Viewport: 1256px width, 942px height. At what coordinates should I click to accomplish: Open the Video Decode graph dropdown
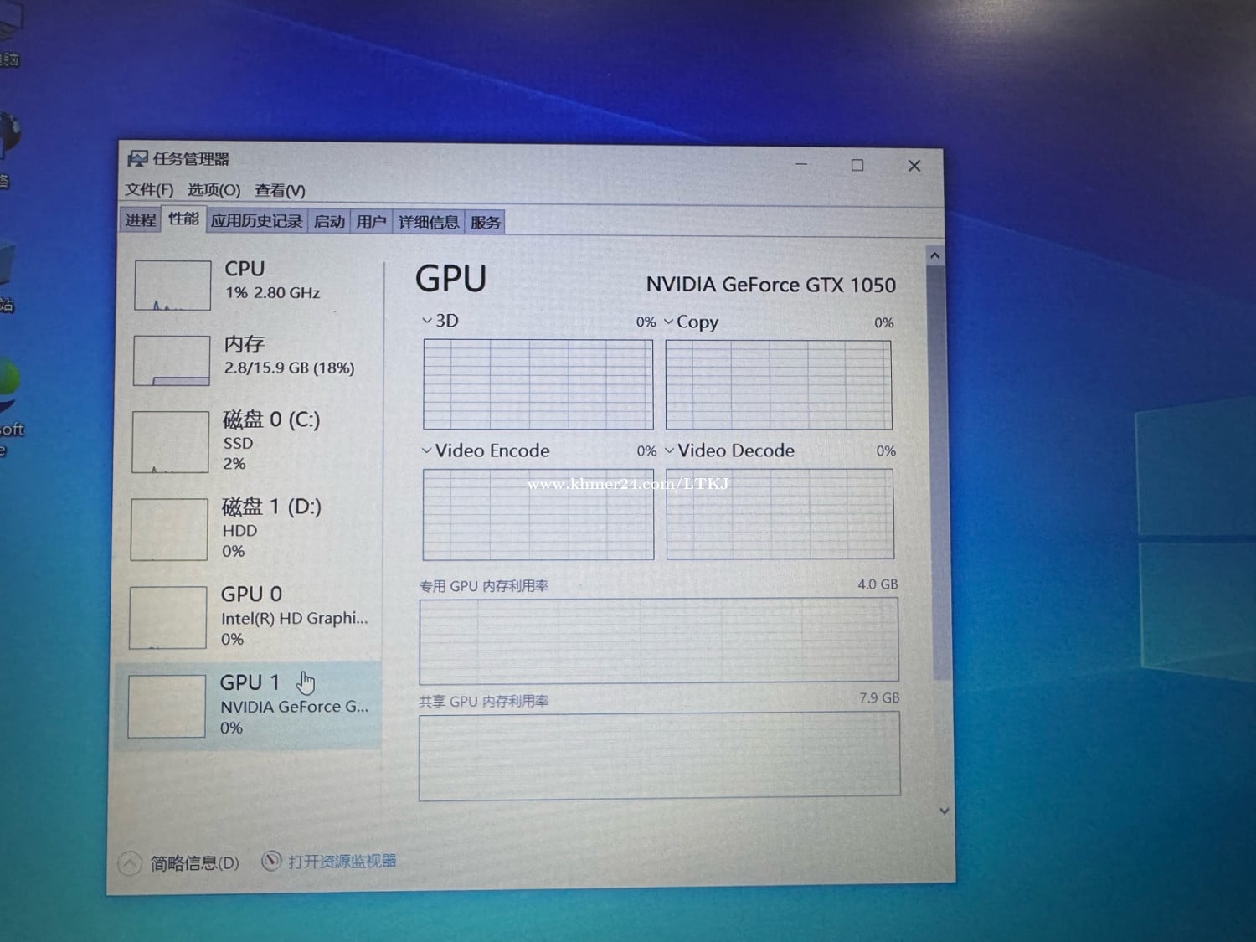click(x=669, y=450)
